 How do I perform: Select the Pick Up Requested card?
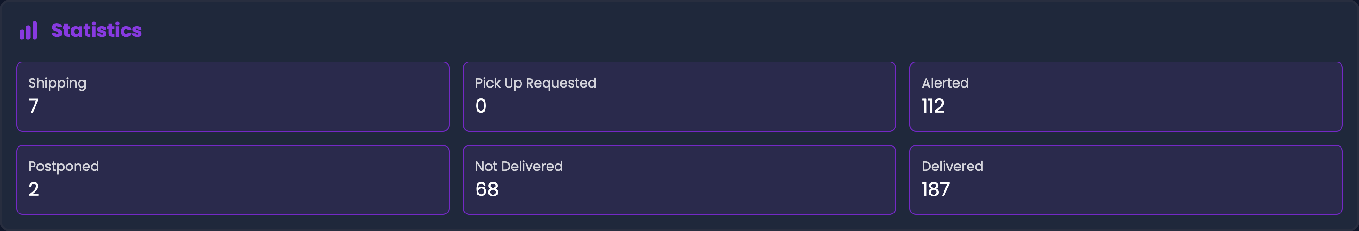(679, 97)
